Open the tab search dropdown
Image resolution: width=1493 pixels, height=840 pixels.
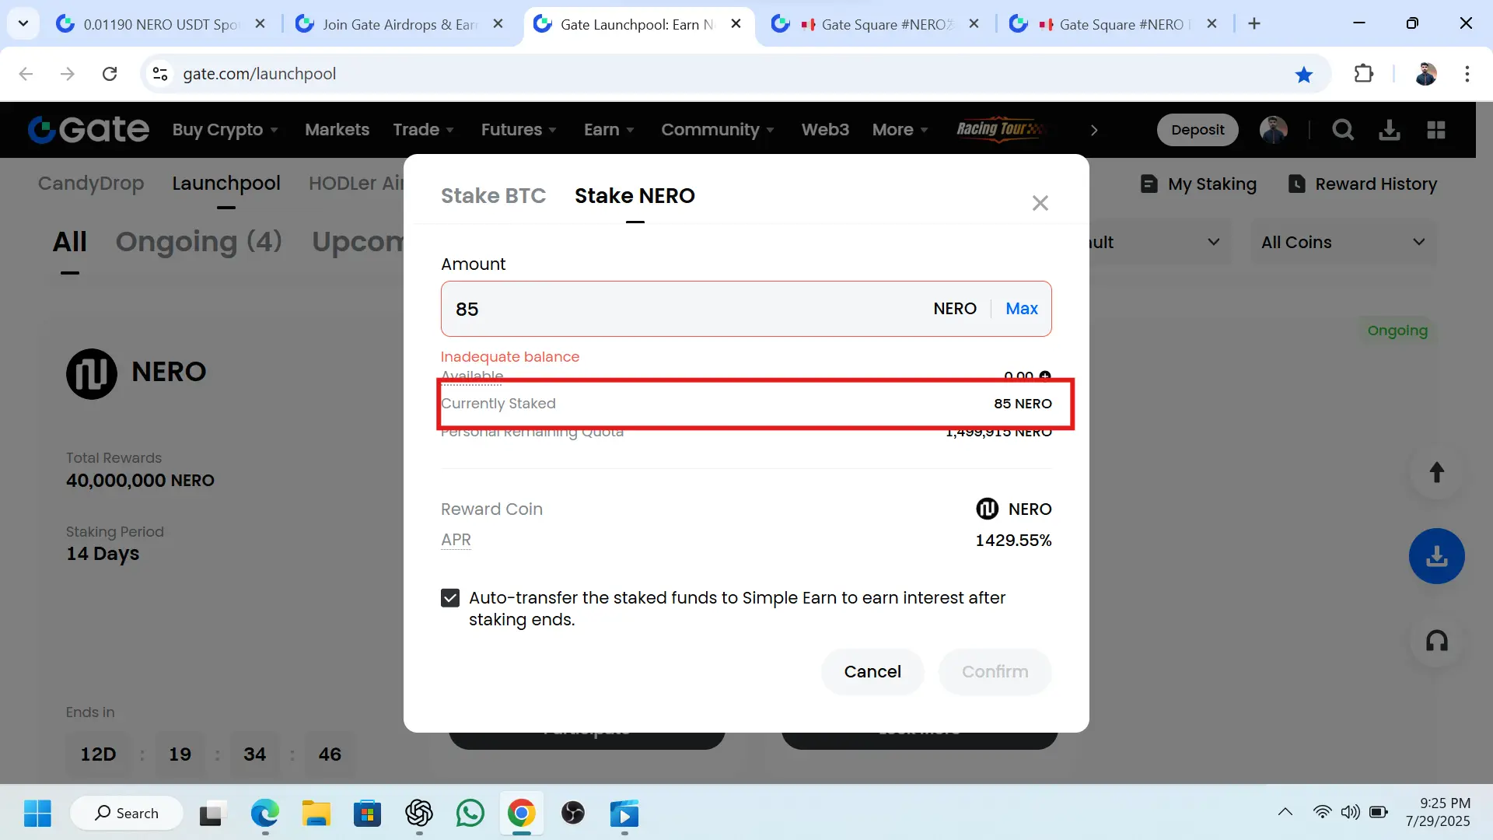23,23
